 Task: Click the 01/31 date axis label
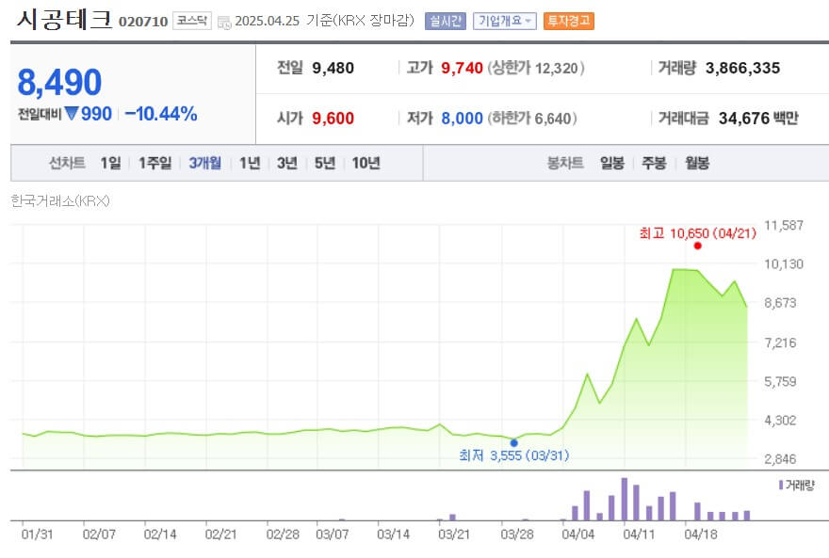[37, 534]
